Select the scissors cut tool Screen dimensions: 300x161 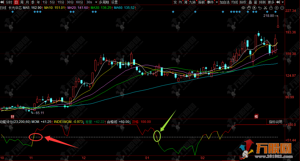(266, 8)
